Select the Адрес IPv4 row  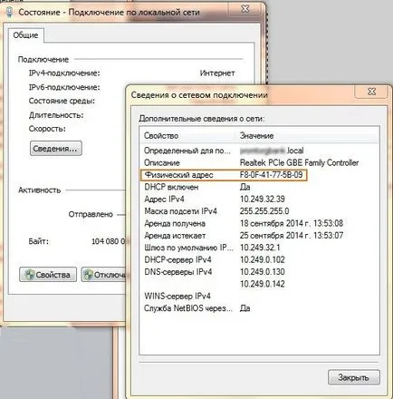click(259, 199)
